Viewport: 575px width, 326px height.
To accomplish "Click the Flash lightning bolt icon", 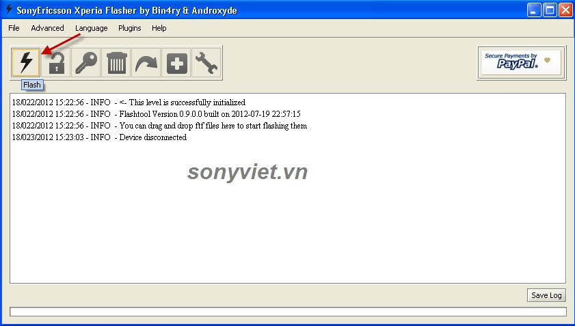I will pos(26,63).
